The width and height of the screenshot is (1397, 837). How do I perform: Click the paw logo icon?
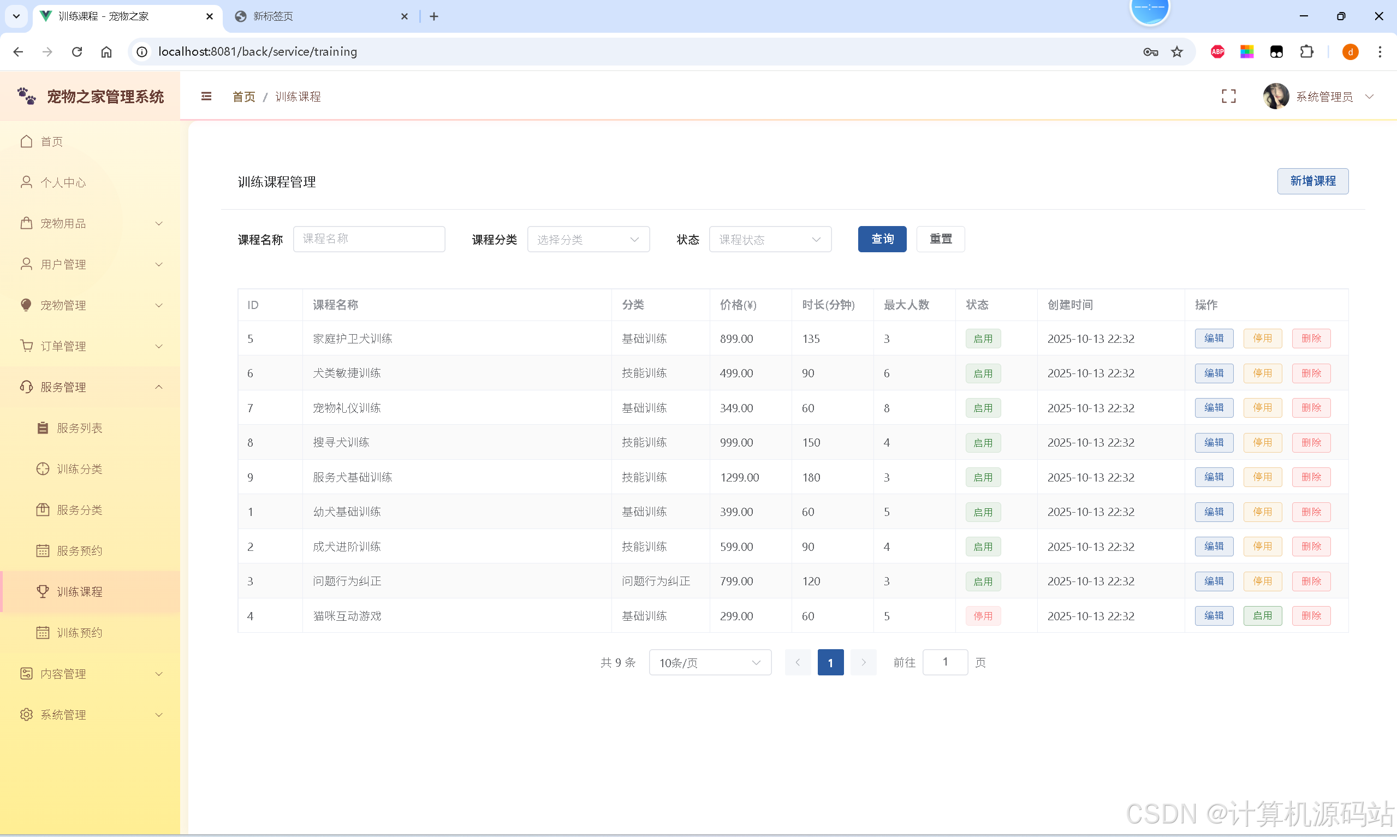pos(27,97)
